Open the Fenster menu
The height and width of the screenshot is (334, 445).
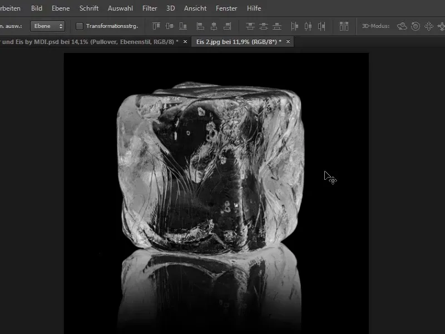226,8
